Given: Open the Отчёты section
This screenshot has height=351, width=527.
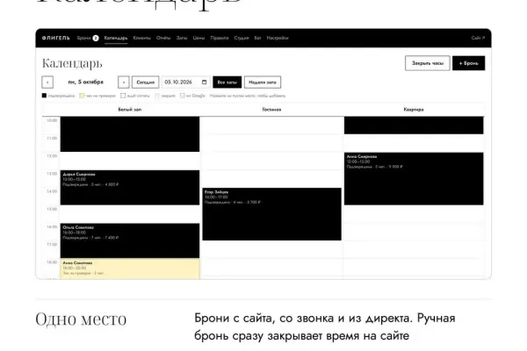Looking at the screenshot, I should point(163,38).
